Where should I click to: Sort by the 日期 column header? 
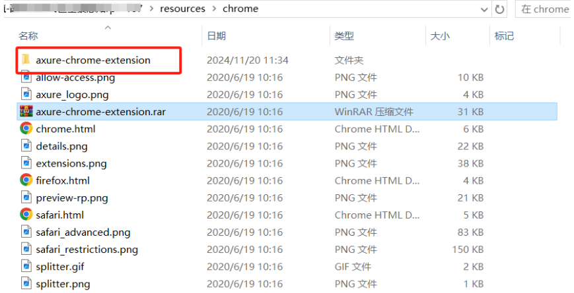coord(217,36)
